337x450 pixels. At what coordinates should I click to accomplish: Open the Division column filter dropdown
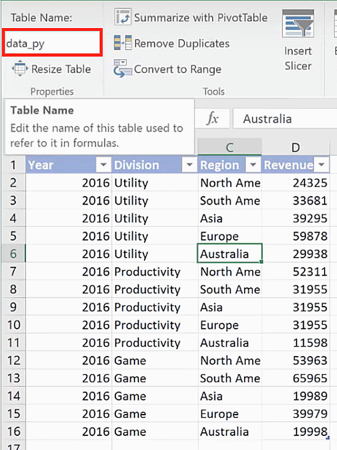(x=189, y=164)
